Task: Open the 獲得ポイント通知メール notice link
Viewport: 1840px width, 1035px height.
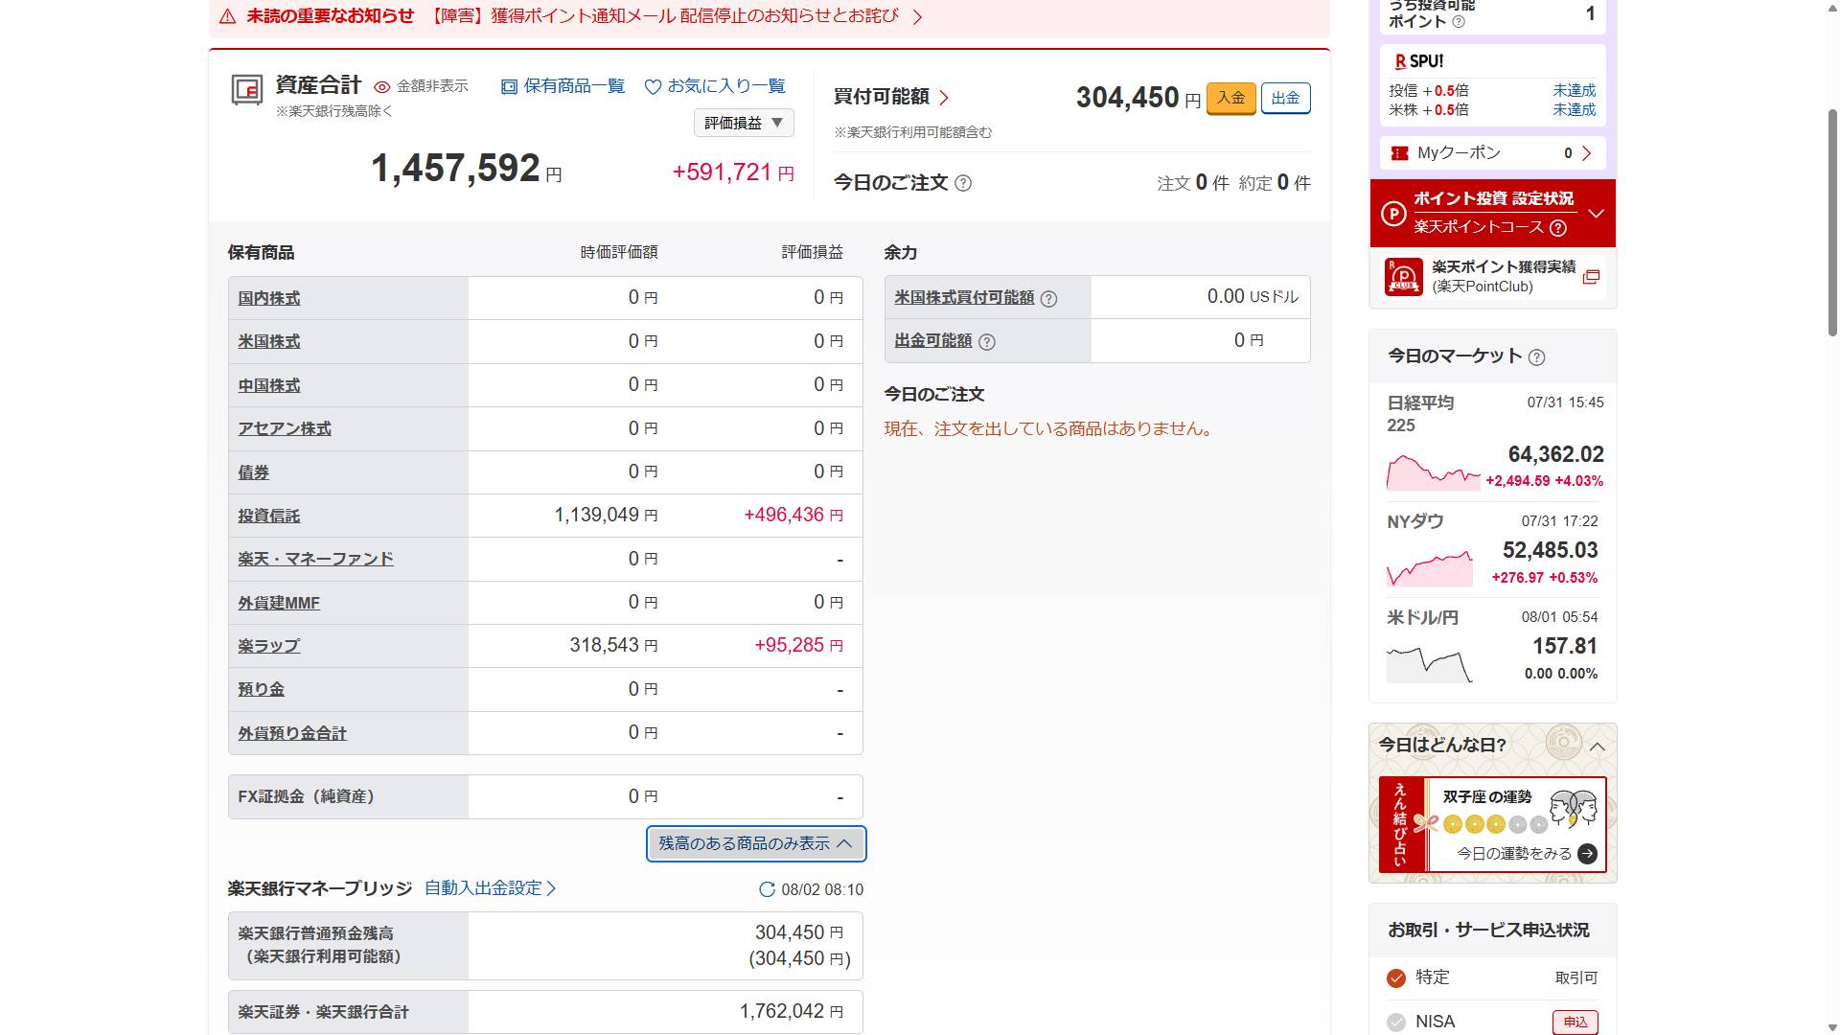Action: pyautogui.click(x=665, y=16)
